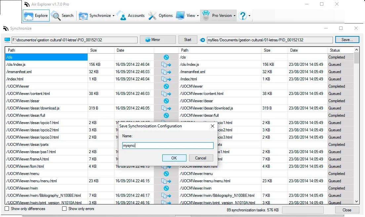
Task: Click the synchronization progress bar
Action: click(303, 210)
